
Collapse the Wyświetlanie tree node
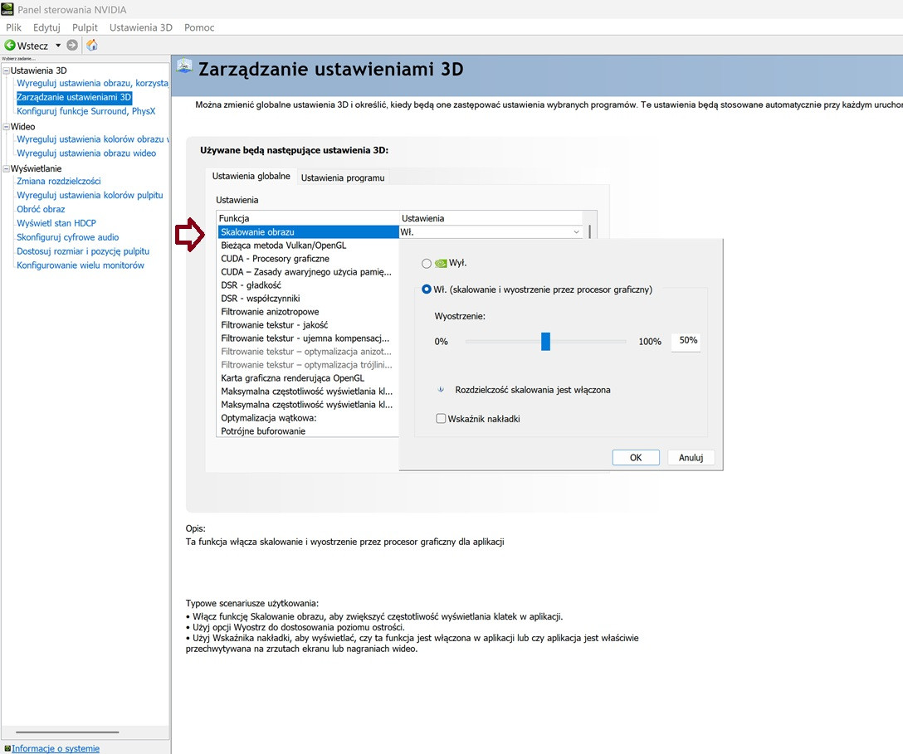(7, 168)
